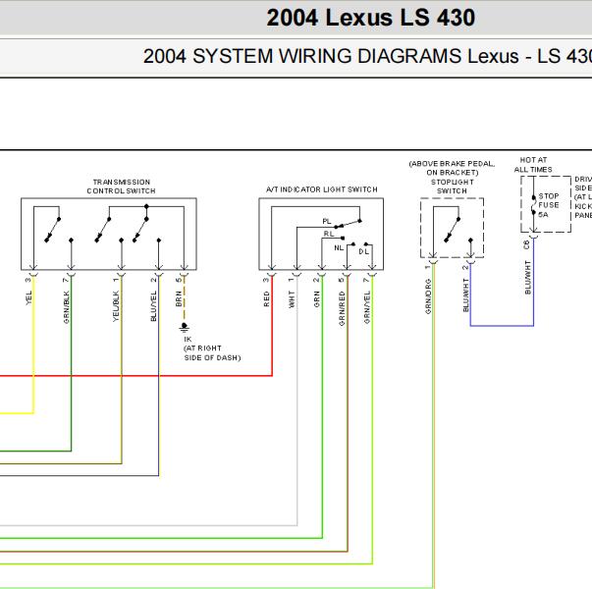Click the "GRN/ORG" wire label

[x=428, y=296]
